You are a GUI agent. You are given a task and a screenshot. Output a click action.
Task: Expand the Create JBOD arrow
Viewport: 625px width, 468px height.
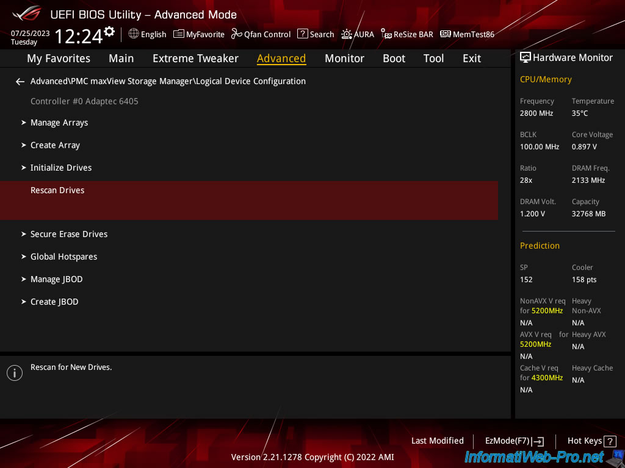(x=24, y=302)
